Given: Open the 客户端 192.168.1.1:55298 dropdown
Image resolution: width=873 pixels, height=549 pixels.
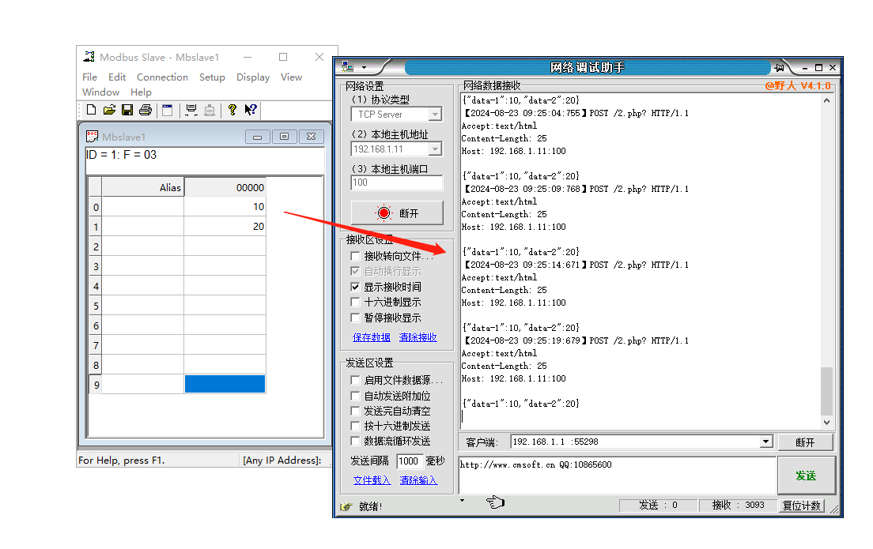Looking at the screenshot, I should pos(766,442).
